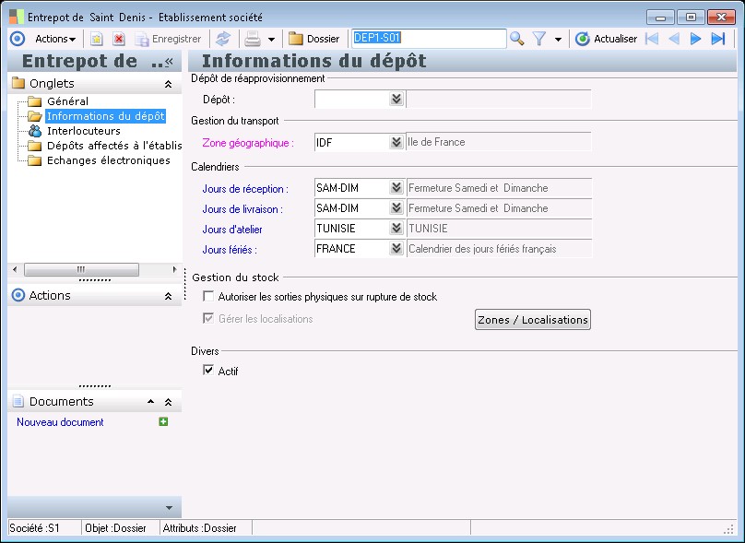
Task: Open the Dépôt dropdown
Action: coord(396,99)
